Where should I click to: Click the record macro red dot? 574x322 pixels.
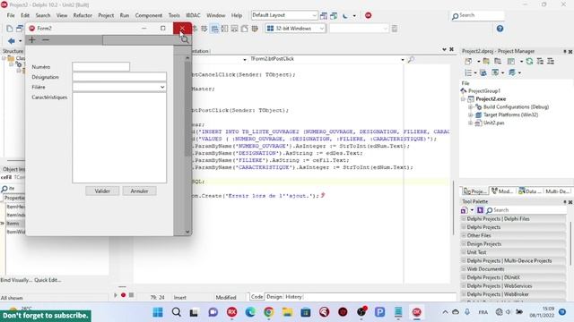[124, 295]
